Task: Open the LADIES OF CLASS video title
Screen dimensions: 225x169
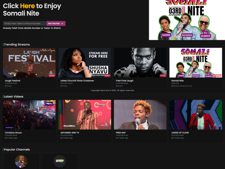Action: 180,133
